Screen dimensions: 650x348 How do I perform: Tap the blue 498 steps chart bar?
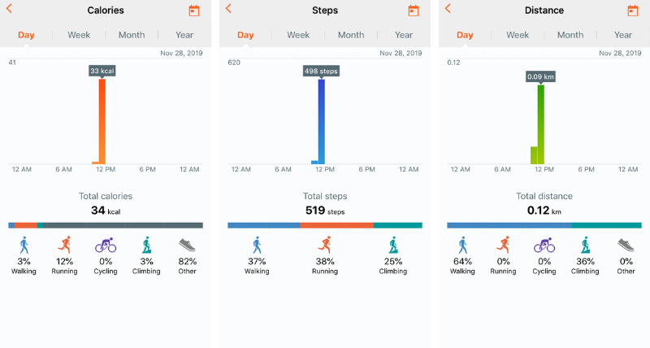322,122
